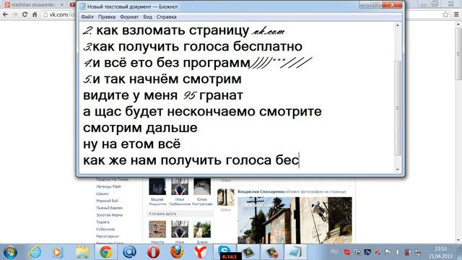
Task: Click Диана's friend avatar on VK page
Action: pos(202,229)
